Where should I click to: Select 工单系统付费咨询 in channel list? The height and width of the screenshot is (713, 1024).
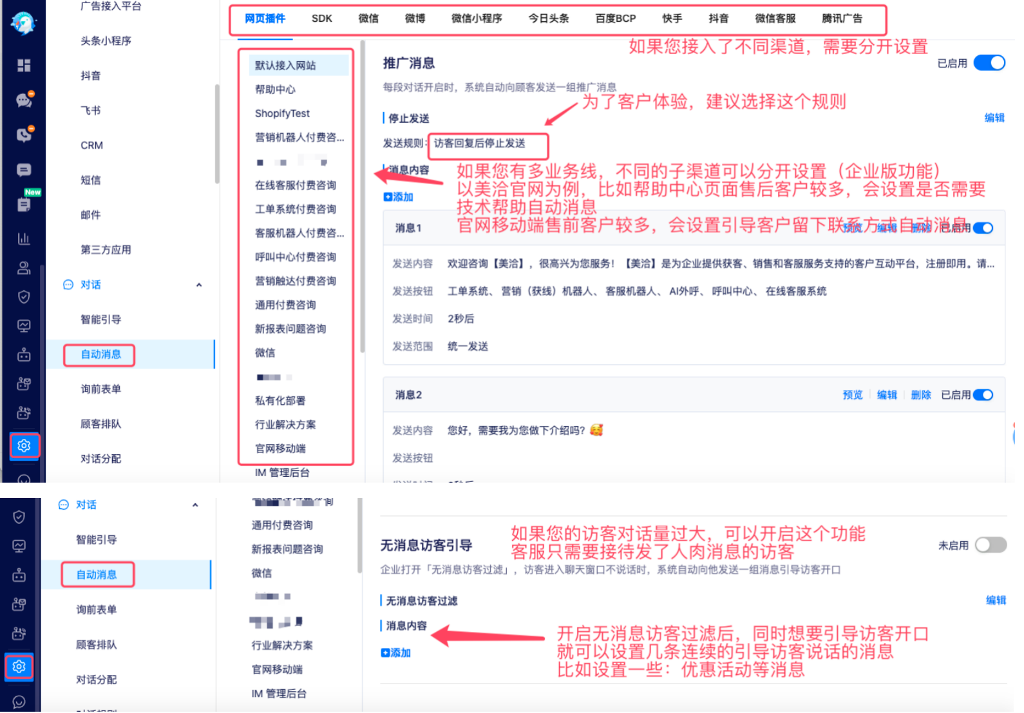296,209
